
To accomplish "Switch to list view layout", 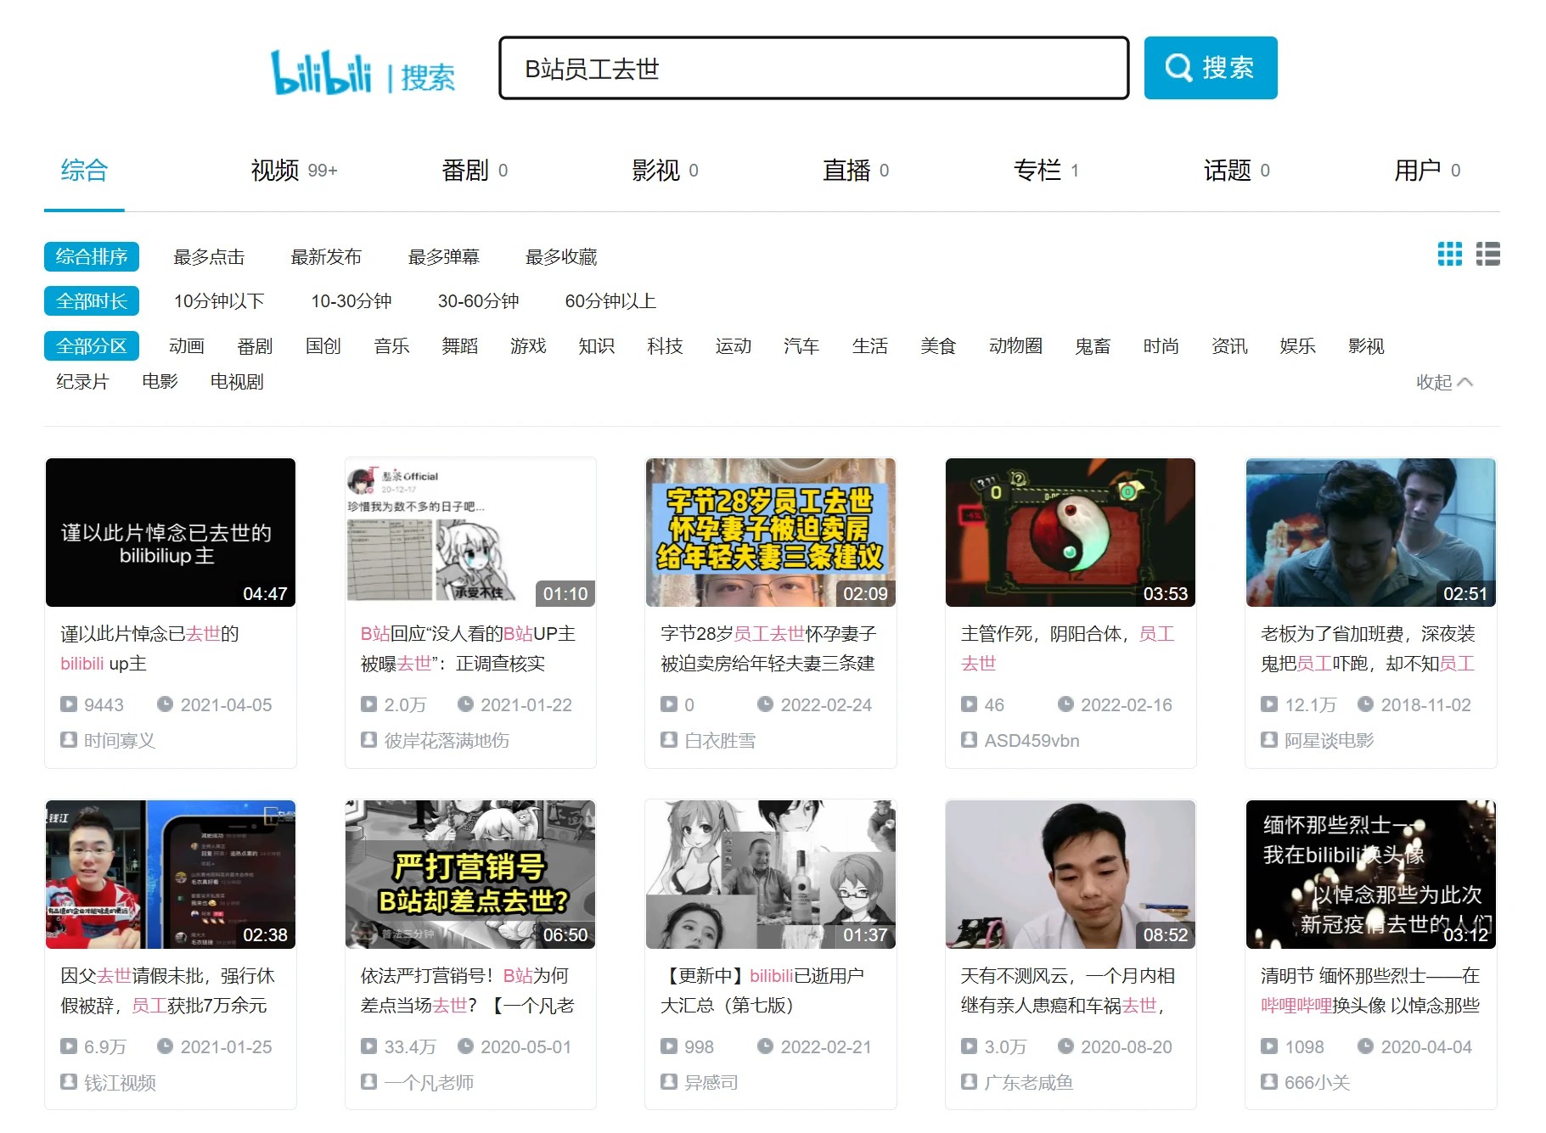I will pos(1487,254).
